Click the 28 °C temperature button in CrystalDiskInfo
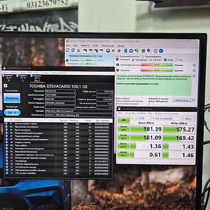 [x=12, y=112]
